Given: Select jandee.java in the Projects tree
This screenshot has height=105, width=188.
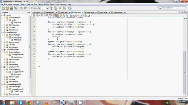Looking at the screenshot, I should (x=18, y=57).
